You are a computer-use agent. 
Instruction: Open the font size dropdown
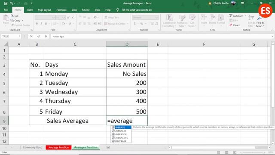pos(64,17)
